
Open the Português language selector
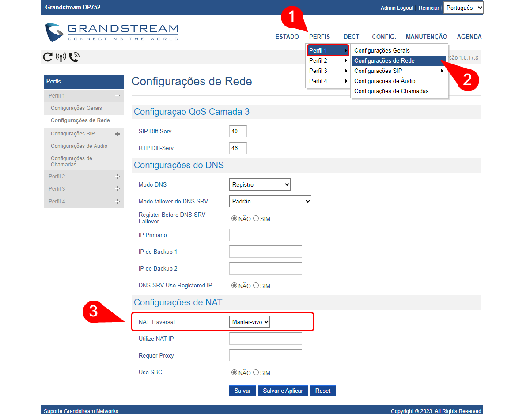(x=463, y=8)
